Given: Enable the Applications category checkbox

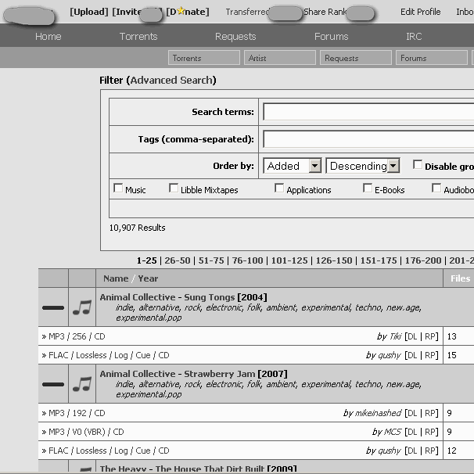Looking at the screenshot, I should coord(279,188).
